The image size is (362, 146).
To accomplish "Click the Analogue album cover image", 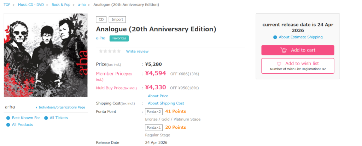I will (46, 55).
